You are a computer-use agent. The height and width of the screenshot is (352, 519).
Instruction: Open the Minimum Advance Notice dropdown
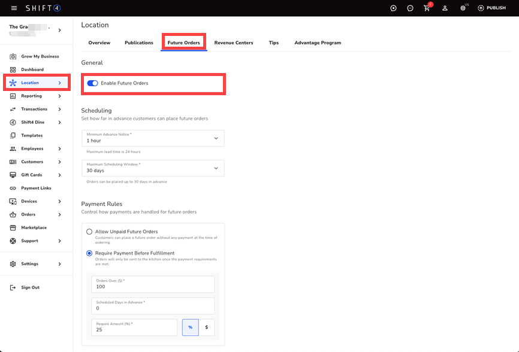pyautogui.click(x=153, y=138)
